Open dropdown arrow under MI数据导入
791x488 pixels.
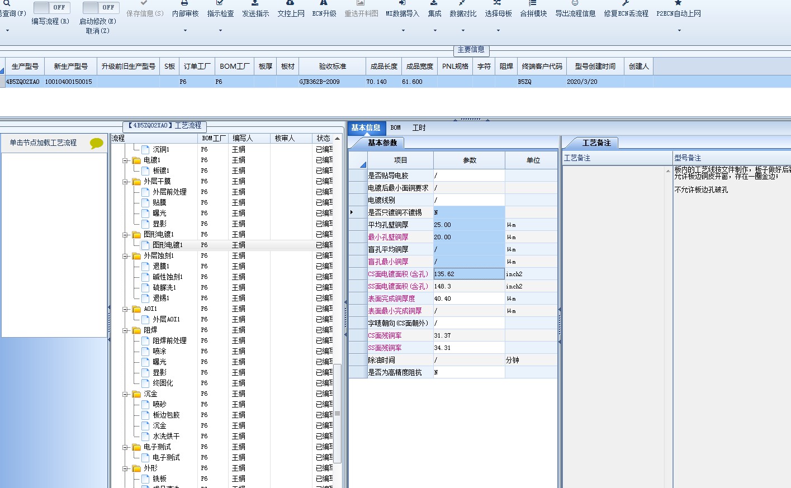402,30
